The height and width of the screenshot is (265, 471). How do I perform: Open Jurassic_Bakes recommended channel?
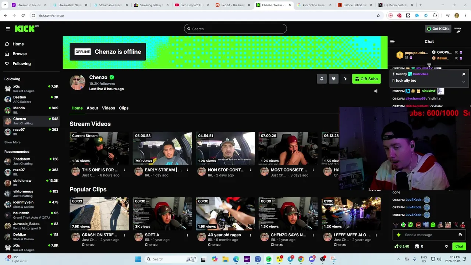(x=31, y=226)
